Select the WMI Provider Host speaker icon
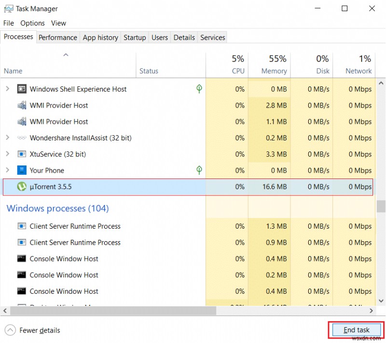The image size is (386, 343). (21, 105)
